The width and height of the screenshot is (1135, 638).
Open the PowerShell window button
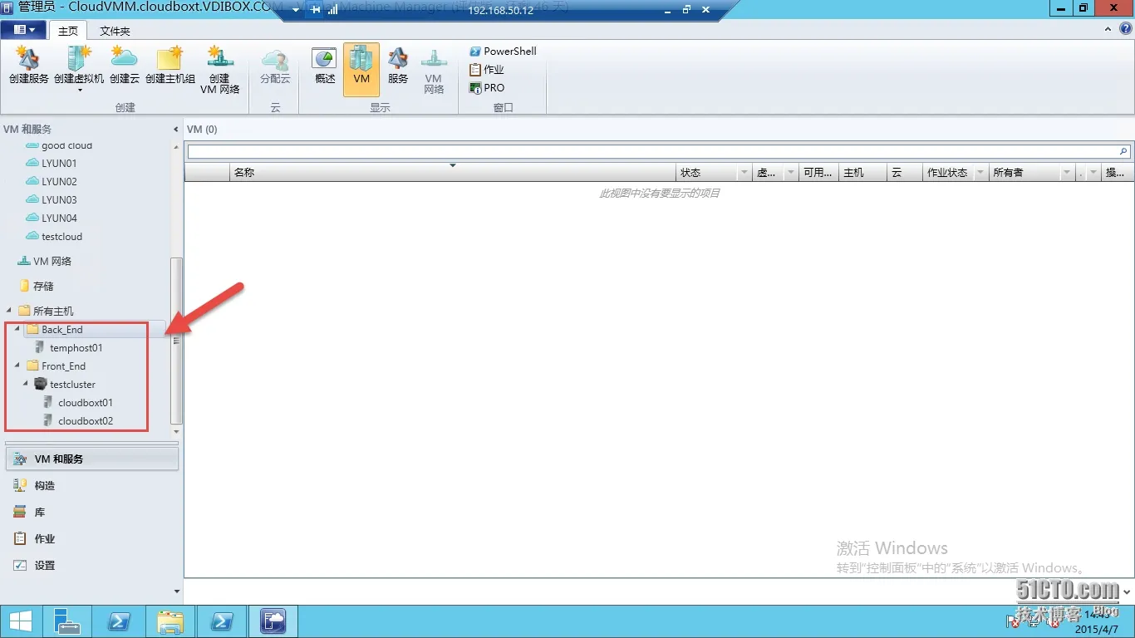[504, 52]
